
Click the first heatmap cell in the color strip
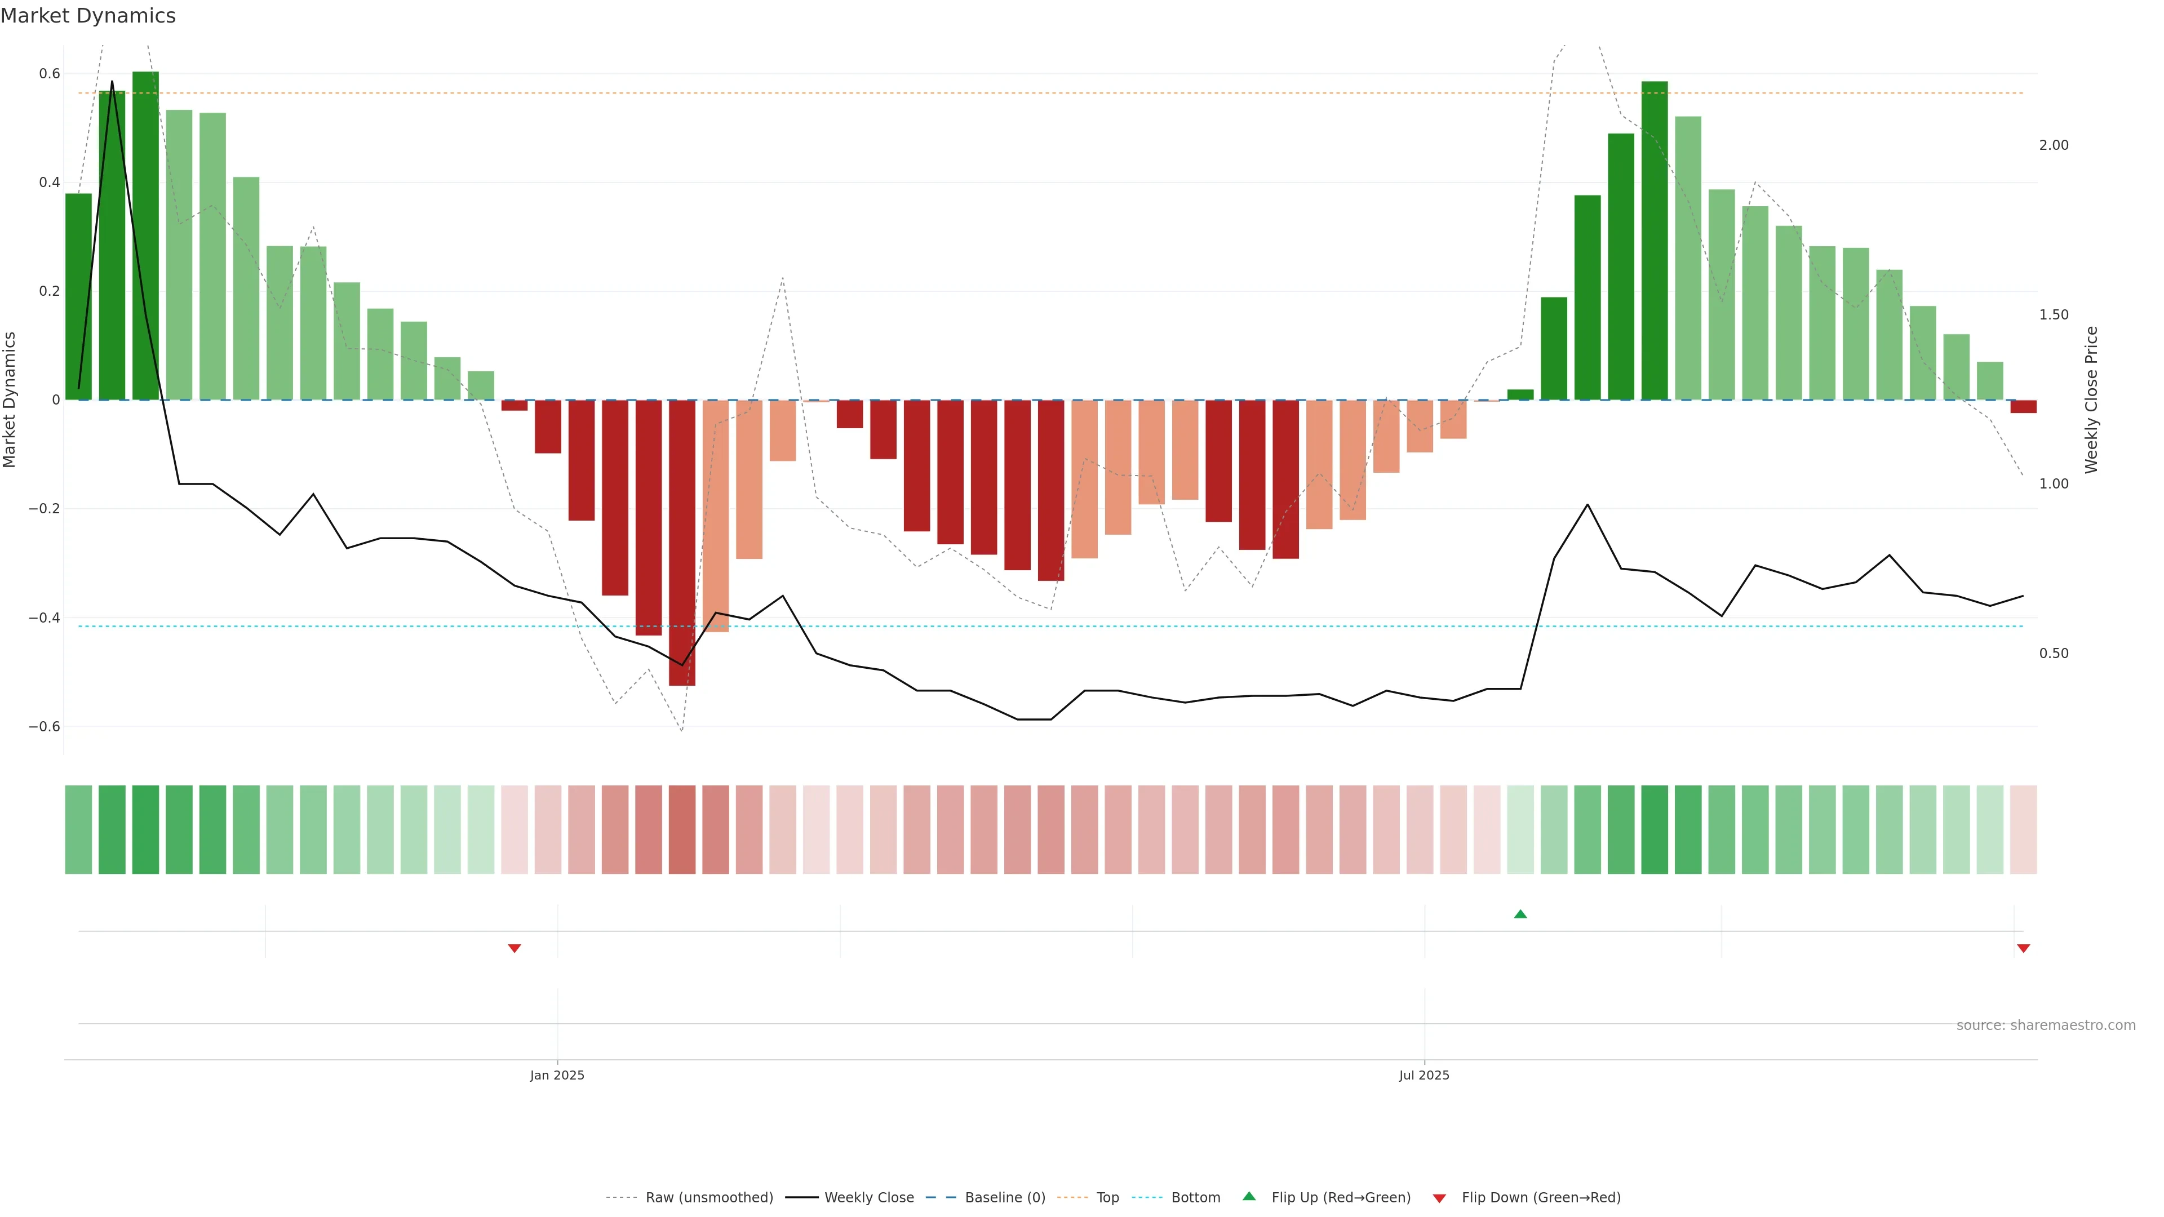(x=78, y=830)
